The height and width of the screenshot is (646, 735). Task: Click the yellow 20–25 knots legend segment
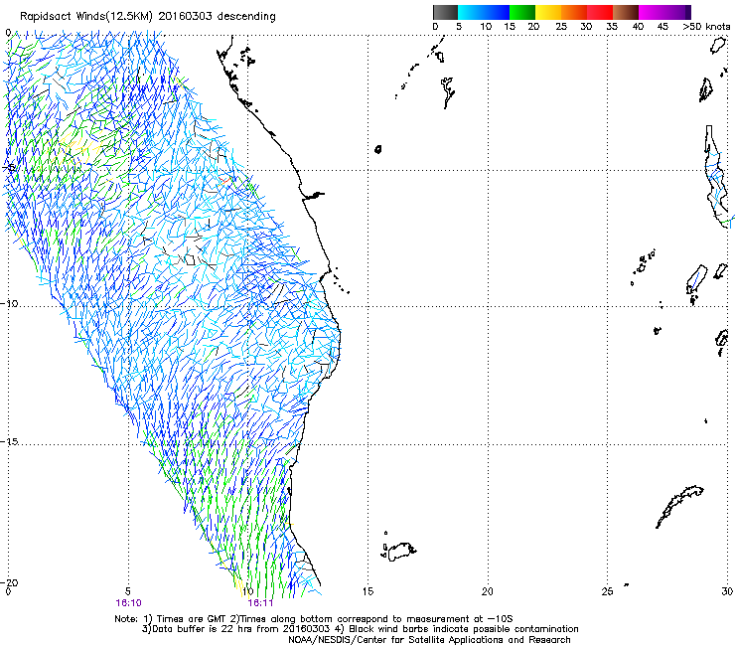tap(548, 12)
